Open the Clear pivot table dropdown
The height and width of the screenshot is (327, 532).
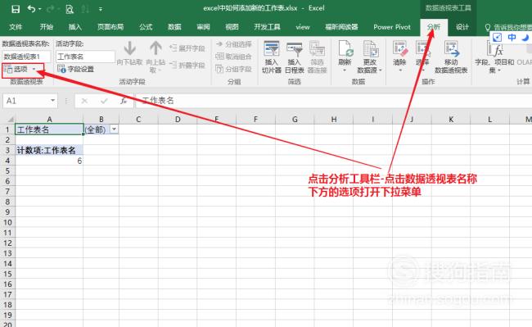click(x=399, y=70)
